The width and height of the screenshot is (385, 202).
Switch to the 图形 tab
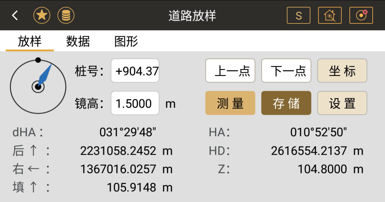click(126, 41)
